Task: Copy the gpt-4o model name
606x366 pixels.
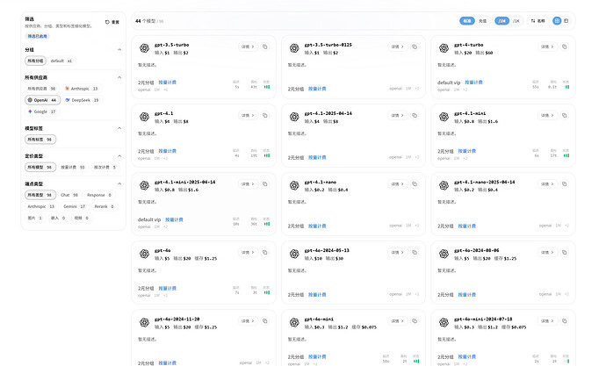Action: click(264, 253)
